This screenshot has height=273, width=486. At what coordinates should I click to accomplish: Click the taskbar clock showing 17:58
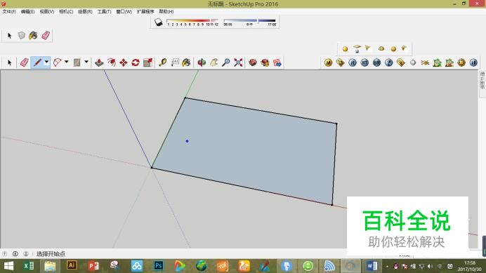(470, 266)
